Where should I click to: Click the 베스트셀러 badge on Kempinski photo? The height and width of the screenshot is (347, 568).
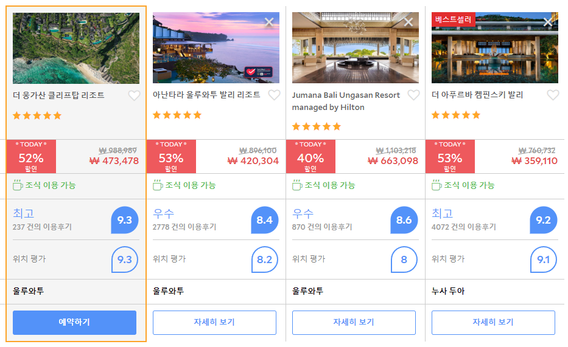(454, 19)
